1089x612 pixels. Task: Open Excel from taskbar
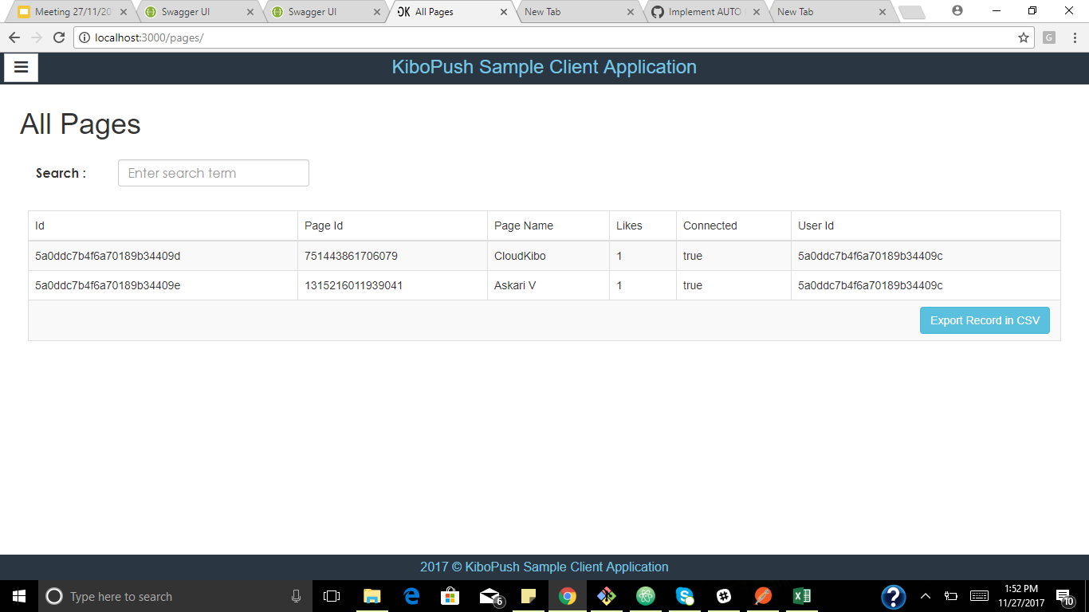tap(802, 596)
